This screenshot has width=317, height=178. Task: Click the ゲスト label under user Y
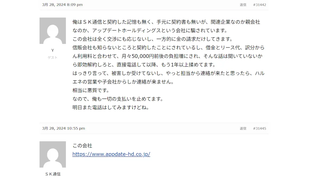53,57
